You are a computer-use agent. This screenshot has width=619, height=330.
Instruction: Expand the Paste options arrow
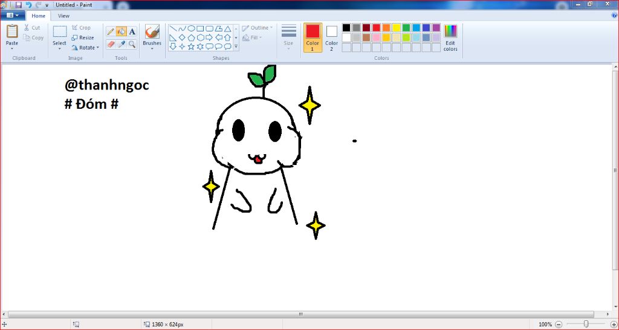pyautogui.click(x=12, y=49)
